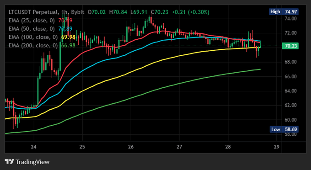Click the open value O70.02
The image size is (311, 170).
tap(97, 12)
